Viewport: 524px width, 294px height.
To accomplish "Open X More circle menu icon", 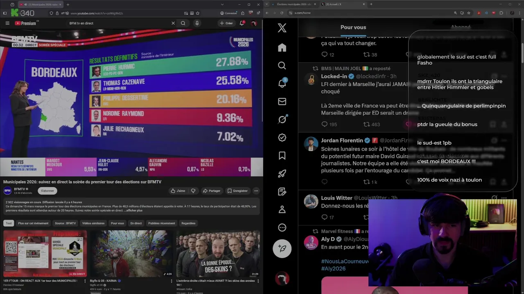I will pos(282,227).
